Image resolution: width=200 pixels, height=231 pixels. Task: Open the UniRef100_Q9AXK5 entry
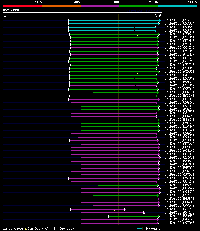pos(179,137)
